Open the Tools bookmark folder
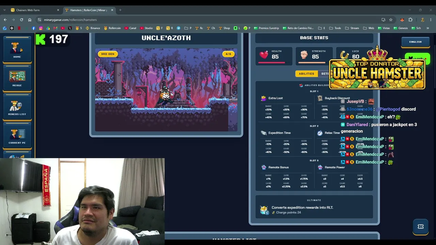 pyautogui.click(x=335, y=28)
